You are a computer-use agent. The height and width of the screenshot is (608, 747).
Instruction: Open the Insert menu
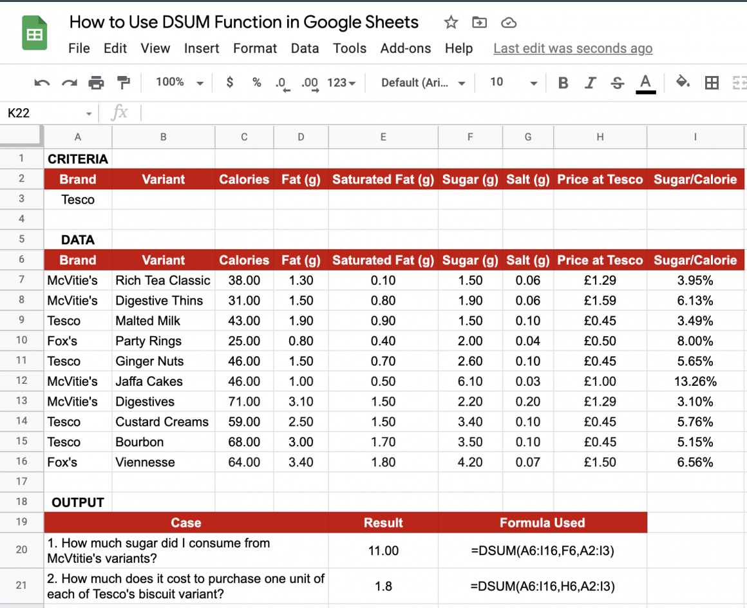202,48
